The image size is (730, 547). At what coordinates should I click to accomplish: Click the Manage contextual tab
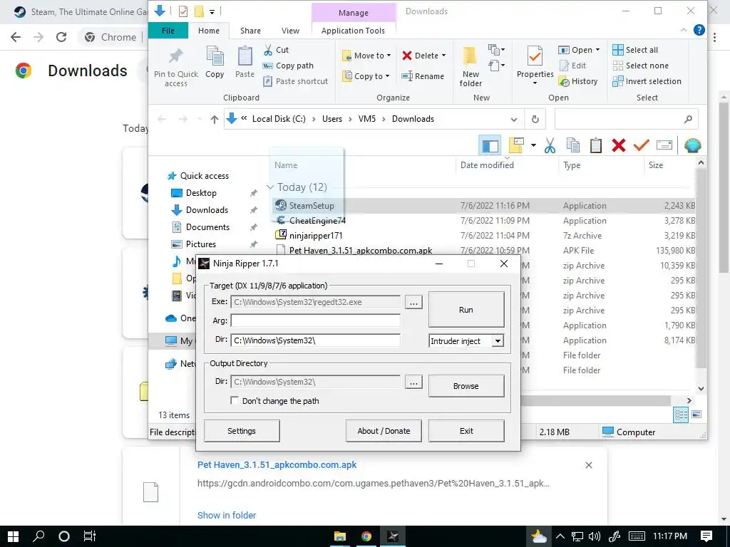pos(354,13)
